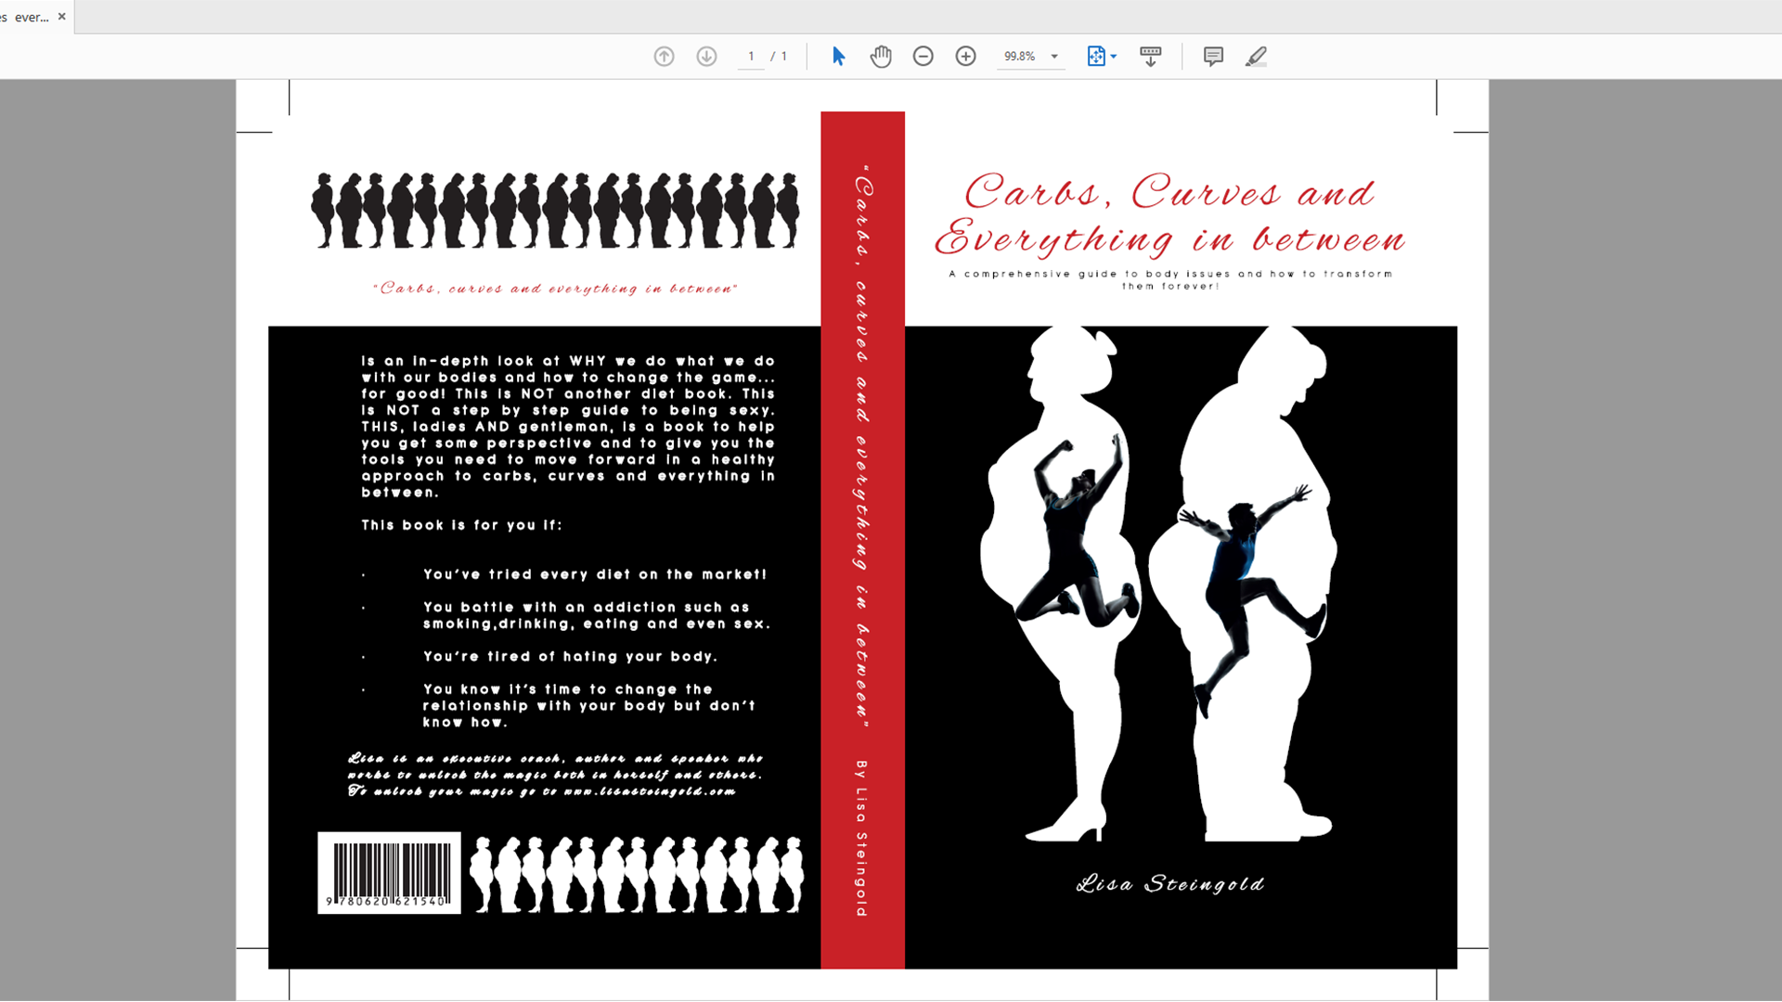This screenshot has height=1002, width=1782.
Task: Apply the page fit scaling option
Action: [x=1097, y=56]
